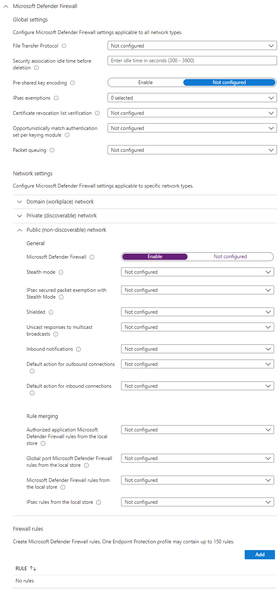Collapse the Microsoft Defender Firewall section
Screen dimensions: 280x590
pyautogui.click(x=6, y=6)
